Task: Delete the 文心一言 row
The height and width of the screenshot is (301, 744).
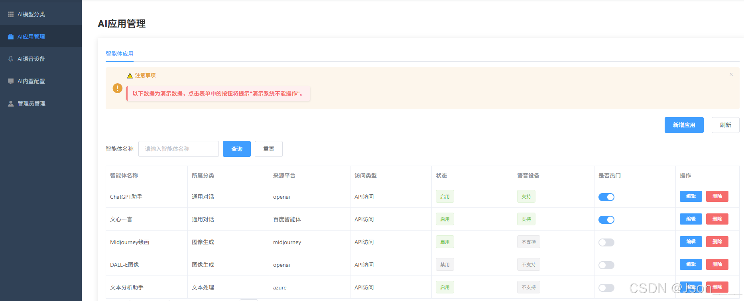Action: [717, 219]
